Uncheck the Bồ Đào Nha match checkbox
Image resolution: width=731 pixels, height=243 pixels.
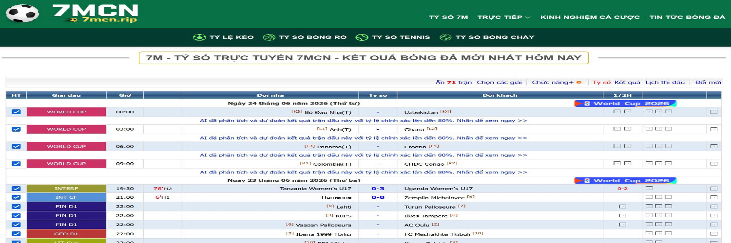tap(16, 112)
